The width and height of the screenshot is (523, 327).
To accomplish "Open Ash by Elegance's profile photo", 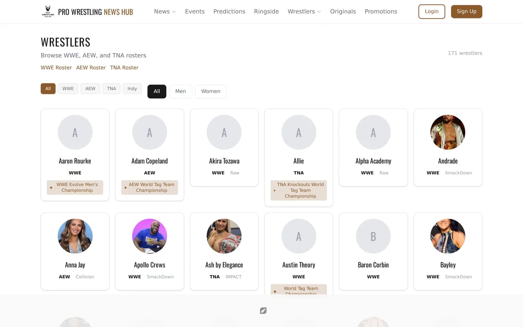I will (224, 236).
